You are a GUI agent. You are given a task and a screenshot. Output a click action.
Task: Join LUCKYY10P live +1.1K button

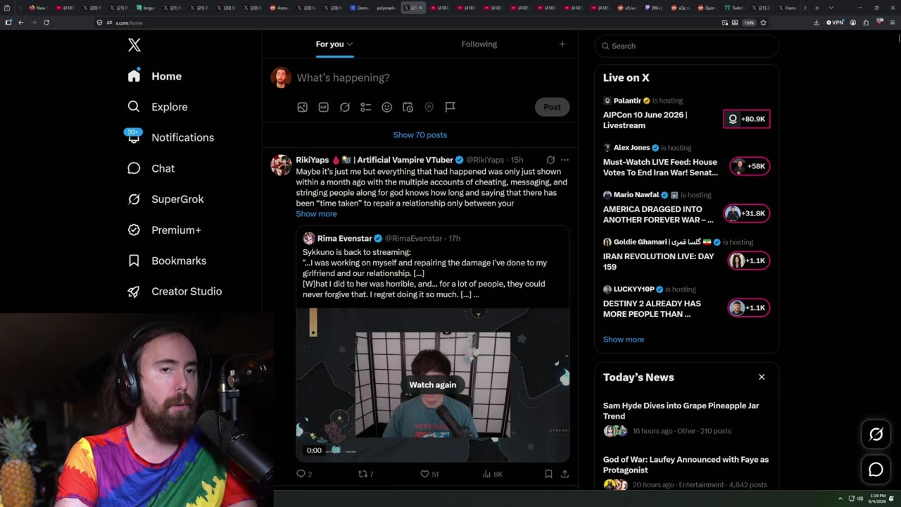click(748, 308)
